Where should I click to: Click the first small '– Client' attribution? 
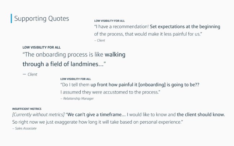pyautogui.click(x=100, y=40)
